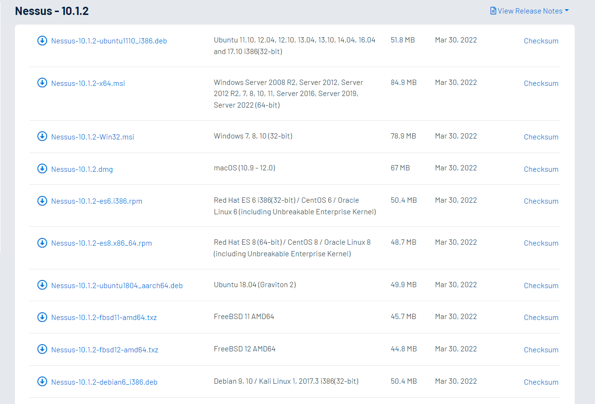Click the 45.7 MB file size
Image resolution: width=595 pixels, height=404 pixels.
click(403, 317)
